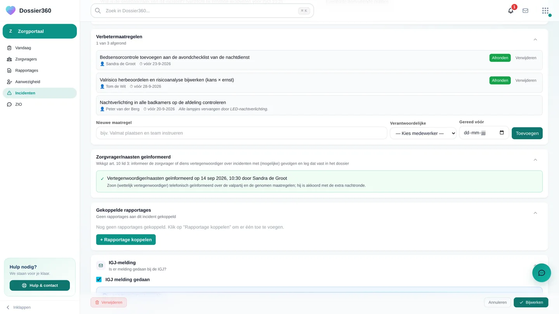Click the Zorgvragers people icon

tap(9, 59)
